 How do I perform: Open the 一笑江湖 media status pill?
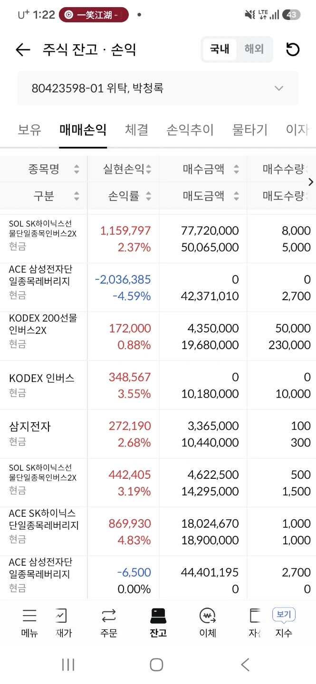[x=94, y=15]
